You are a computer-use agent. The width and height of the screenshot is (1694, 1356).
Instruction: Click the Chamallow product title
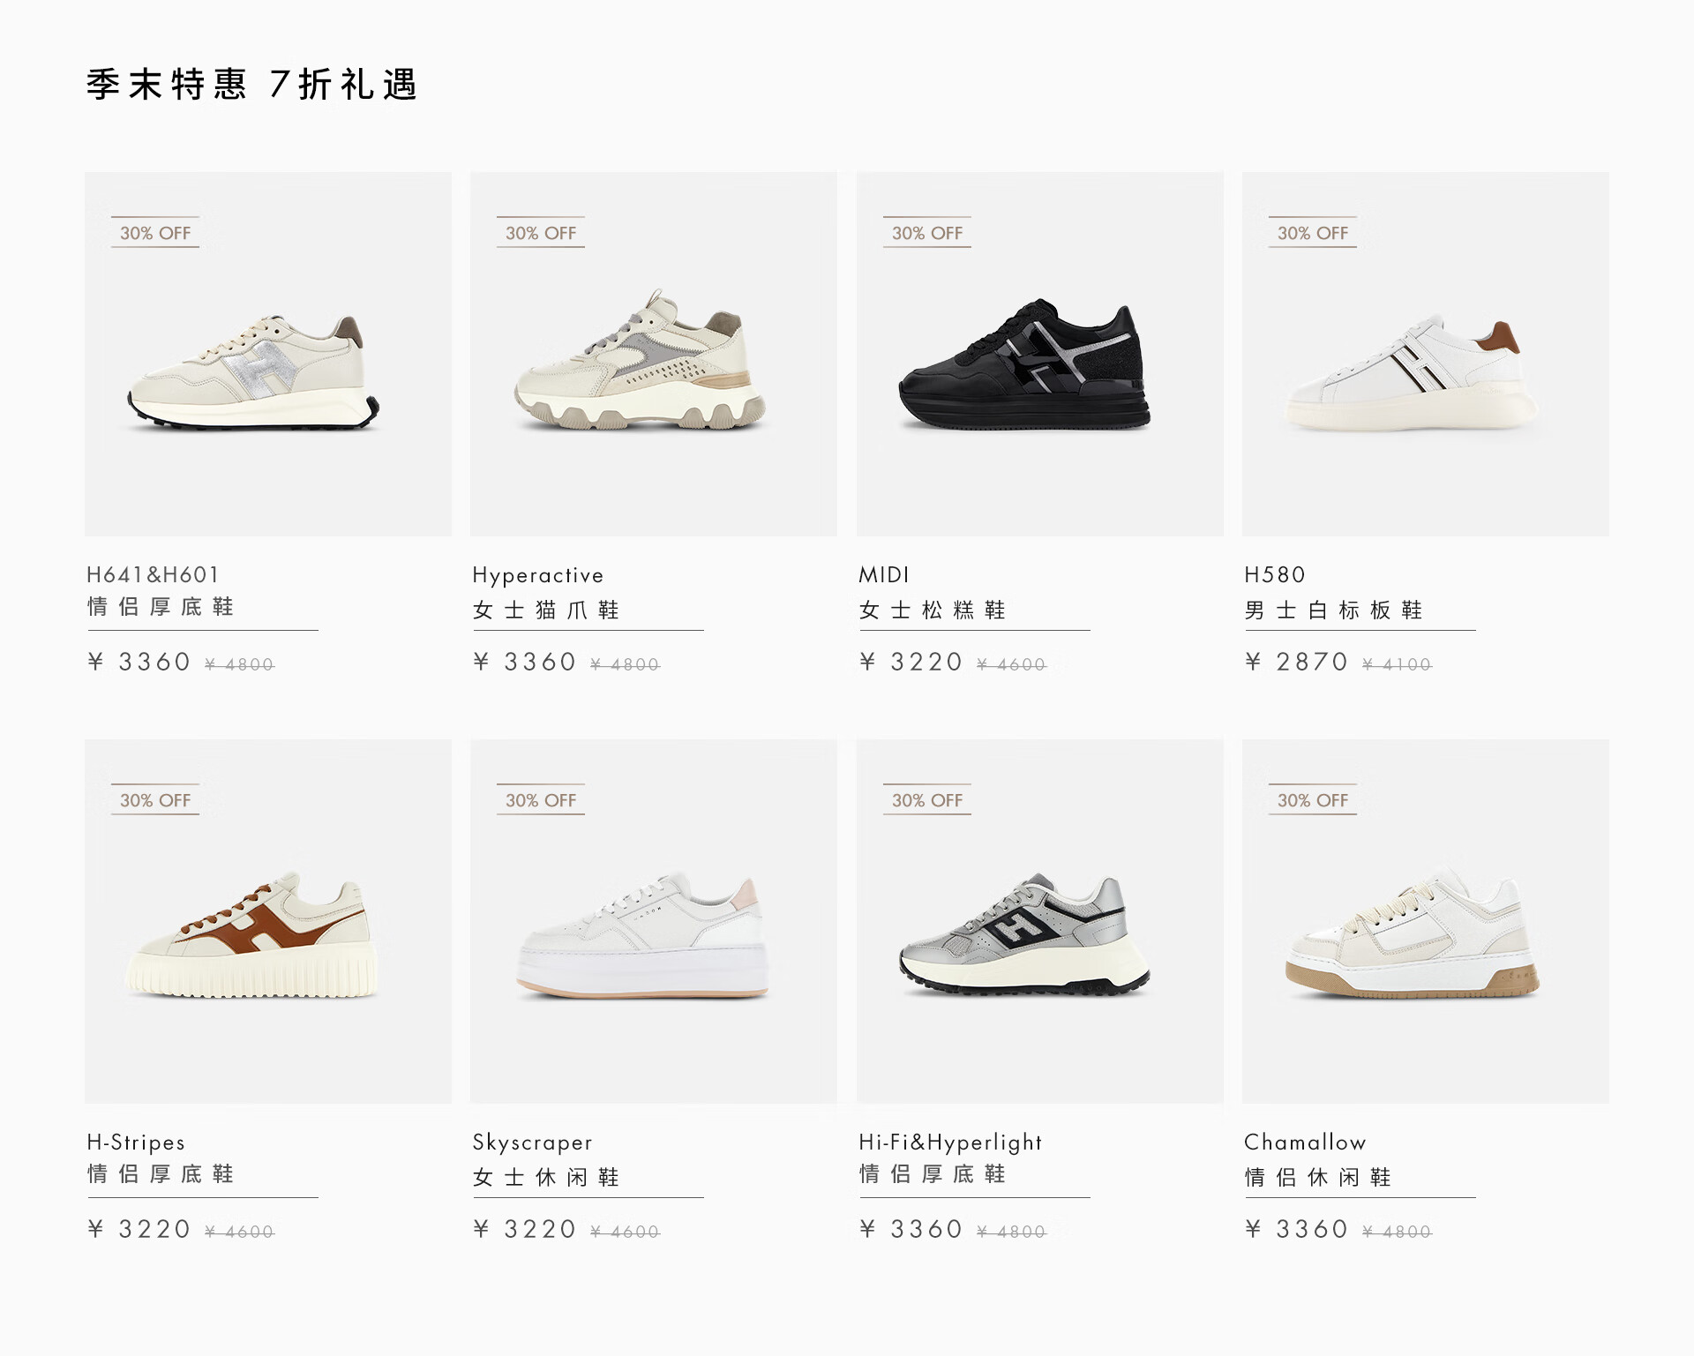click(x=1305, y=1142)
